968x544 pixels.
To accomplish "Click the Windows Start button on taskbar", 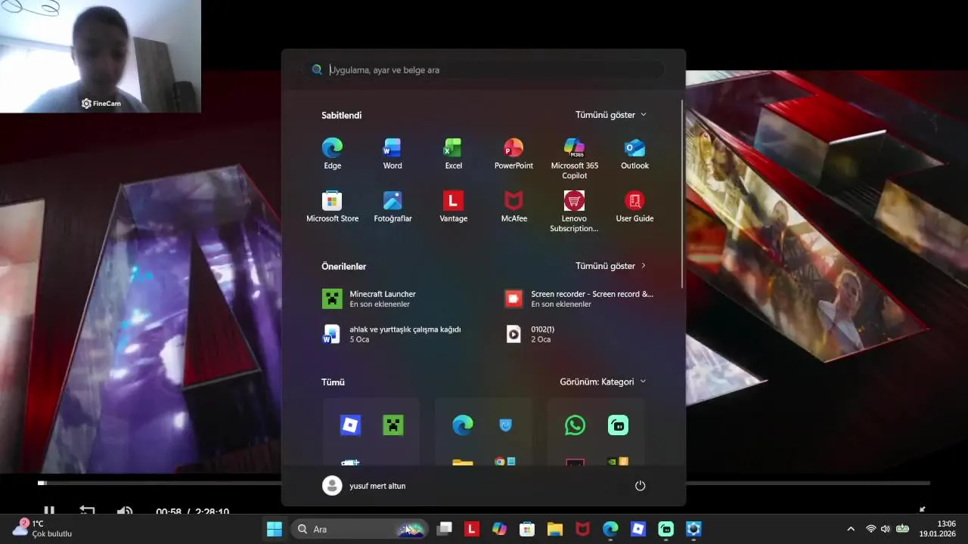I will tap(275, 529).
